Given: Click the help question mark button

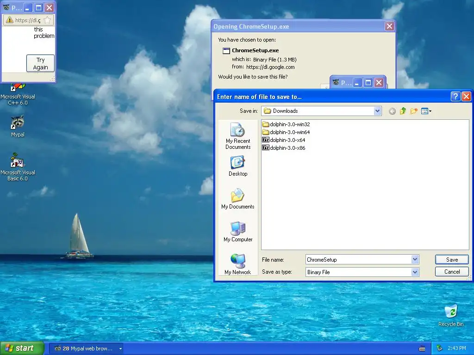Looking at the screenshot, I should pos(455,96).
